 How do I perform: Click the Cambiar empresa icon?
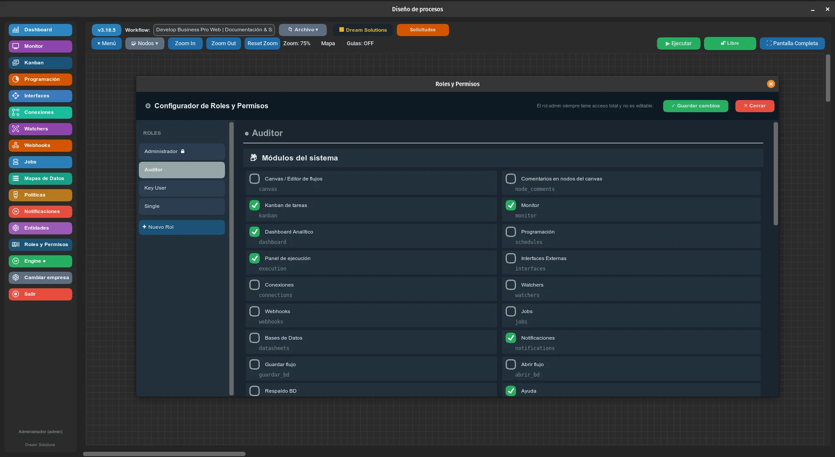16,277
